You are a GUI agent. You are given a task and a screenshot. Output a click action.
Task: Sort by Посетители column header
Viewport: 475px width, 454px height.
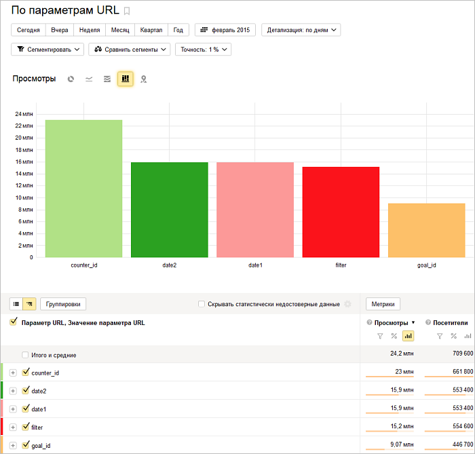point(450,323)
